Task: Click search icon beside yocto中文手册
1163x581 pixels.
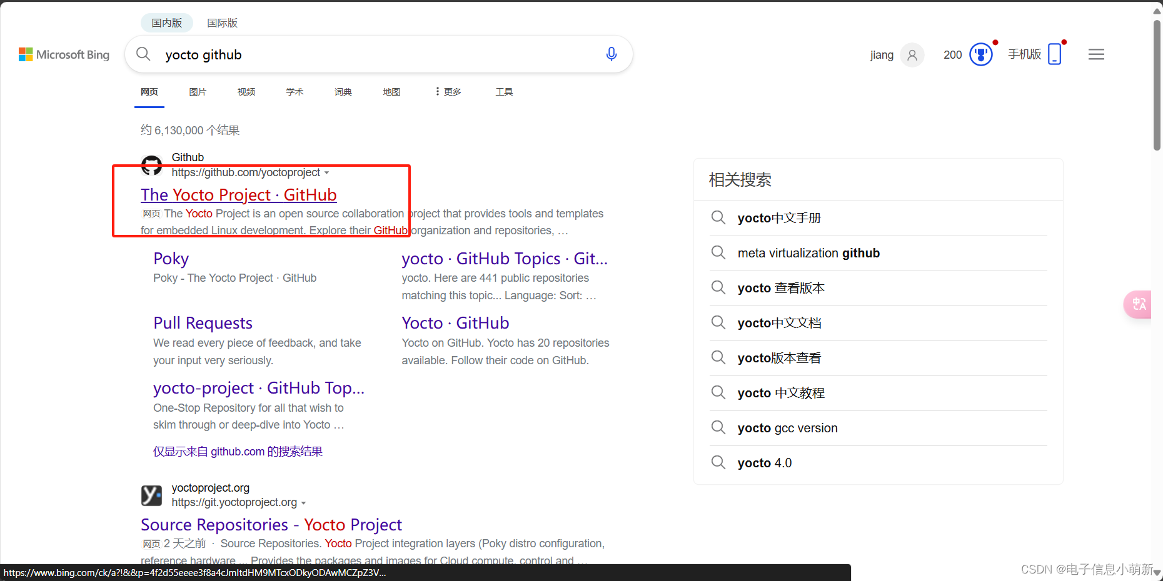Action: pyautogui.click(x=718, y=217)
